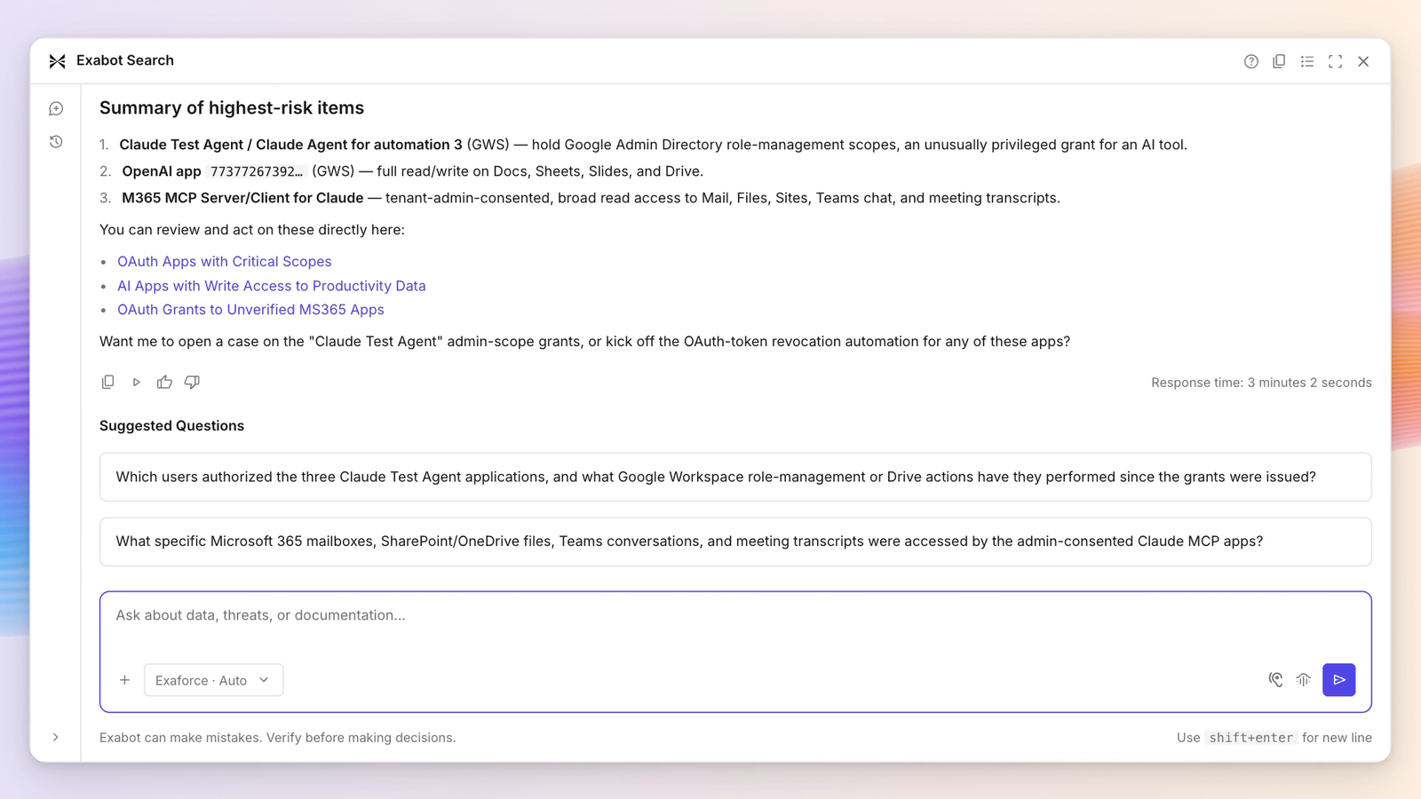Open chat history from sidebar icon
This screenshot has height=799, width=1421.
[x=56, y=141]
